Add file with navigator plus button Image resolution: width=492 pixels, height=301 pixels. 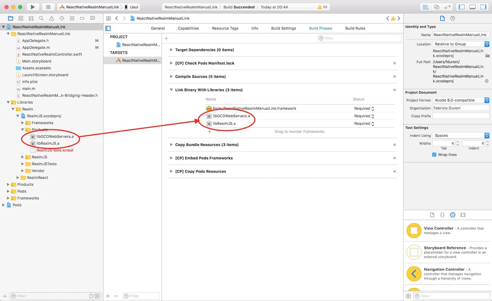click(x=5, y=296)
